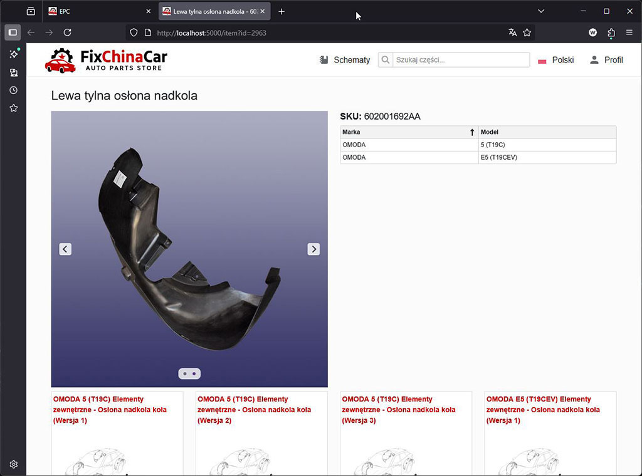
Task: Click the translate page icon in address bar
Action: (x=512, y=33)
